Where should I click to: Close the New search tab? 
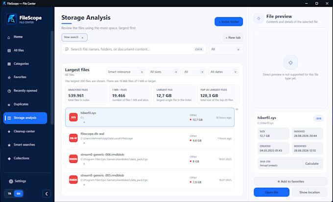[x=83, y=38]
